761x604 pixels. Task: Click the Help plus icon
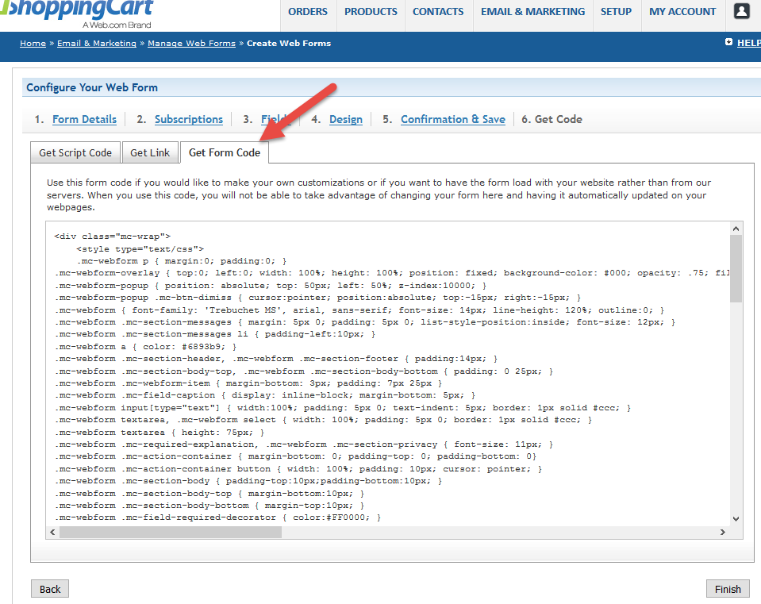click(x=728, y=43)
